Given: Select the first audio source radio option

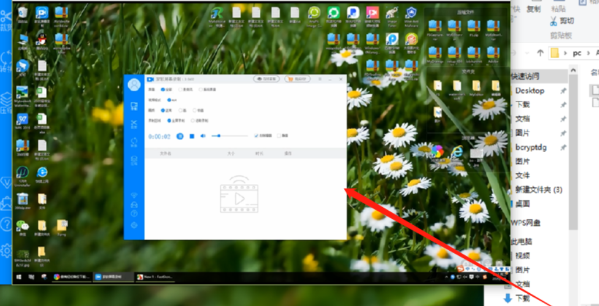Looking at the screenshot, I should (x=163, y=90).
